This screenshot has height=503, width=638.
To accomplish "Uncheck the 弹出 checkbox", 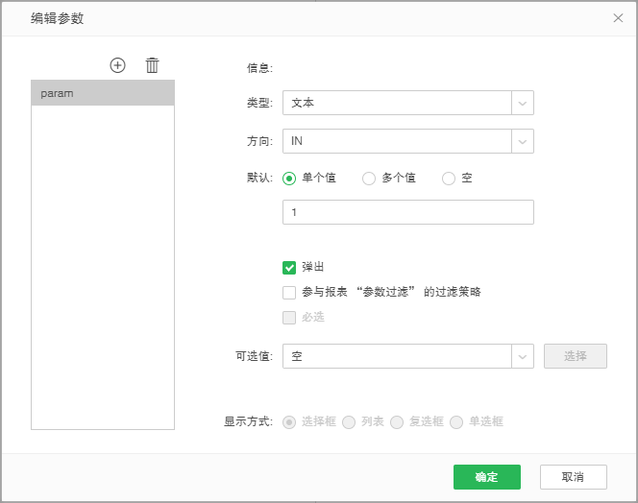I will click(289, 267).
